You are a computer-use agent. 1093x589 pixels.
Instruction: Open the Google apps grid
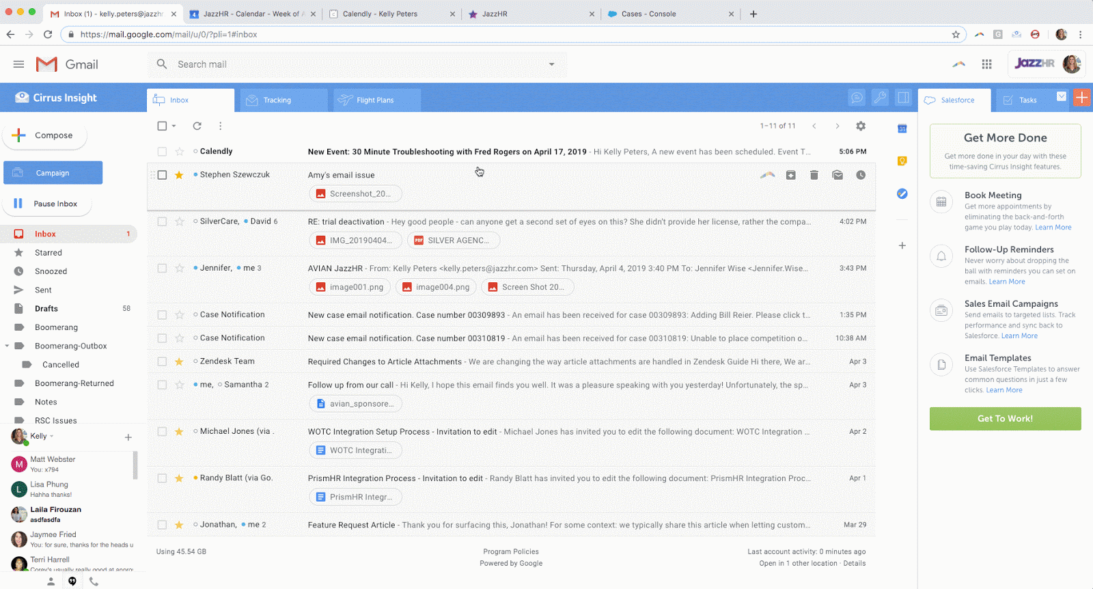(986, 64)
